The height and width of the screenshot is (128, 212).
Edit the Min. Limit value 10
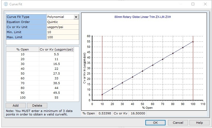(x=63, y=32)
